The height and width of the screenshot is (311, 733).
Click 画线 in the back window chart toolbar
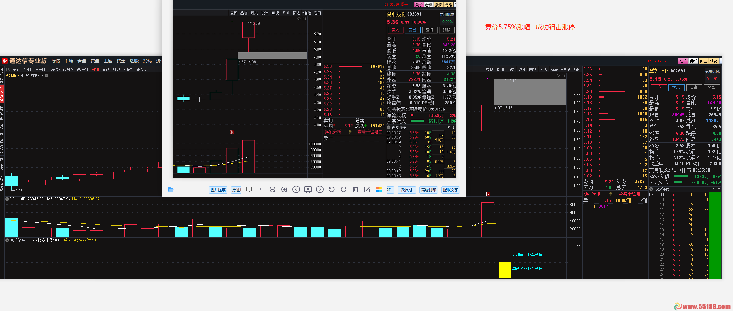tap(533, 70)
